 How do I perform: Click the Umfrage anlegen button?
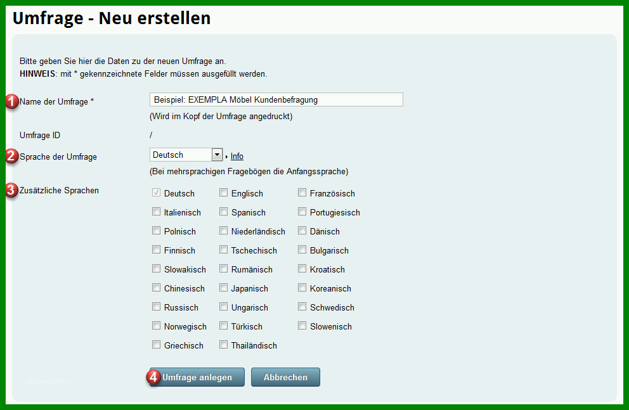[197, 377]
